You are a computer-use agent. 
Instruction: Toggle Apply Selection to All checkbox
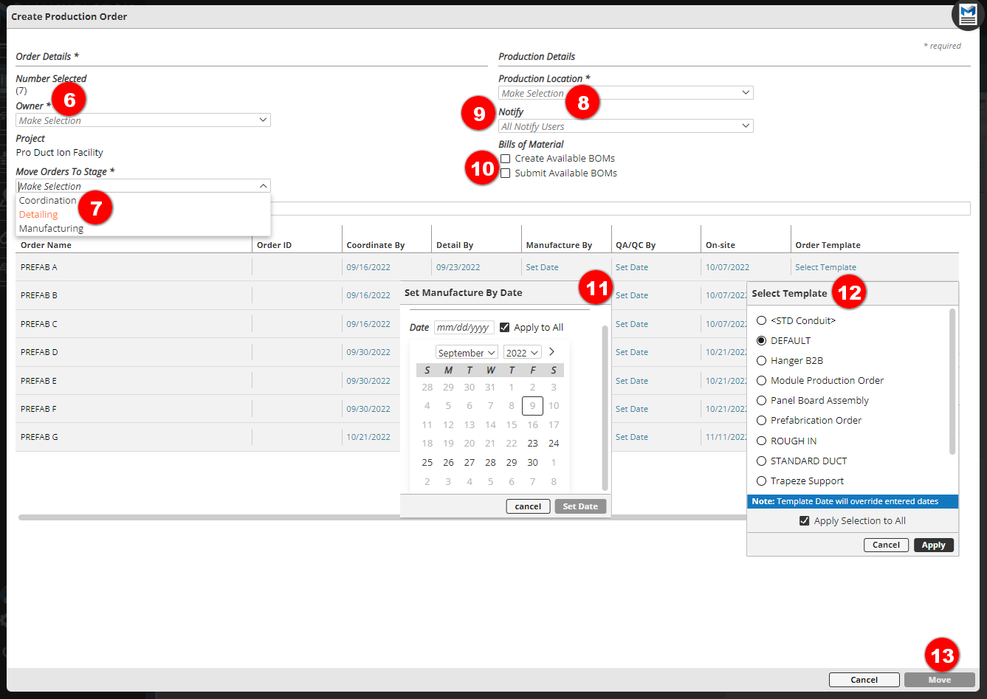pyautogui.click(x=805, y=521)
